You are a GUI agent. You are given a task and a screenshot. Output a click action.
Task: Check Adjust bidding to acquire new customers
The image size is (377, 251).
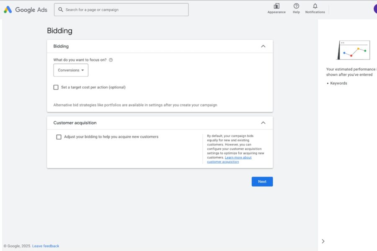point(59,137)
